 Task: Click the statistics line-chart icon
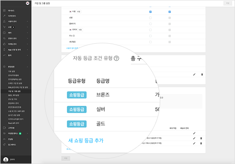point(4,55)
